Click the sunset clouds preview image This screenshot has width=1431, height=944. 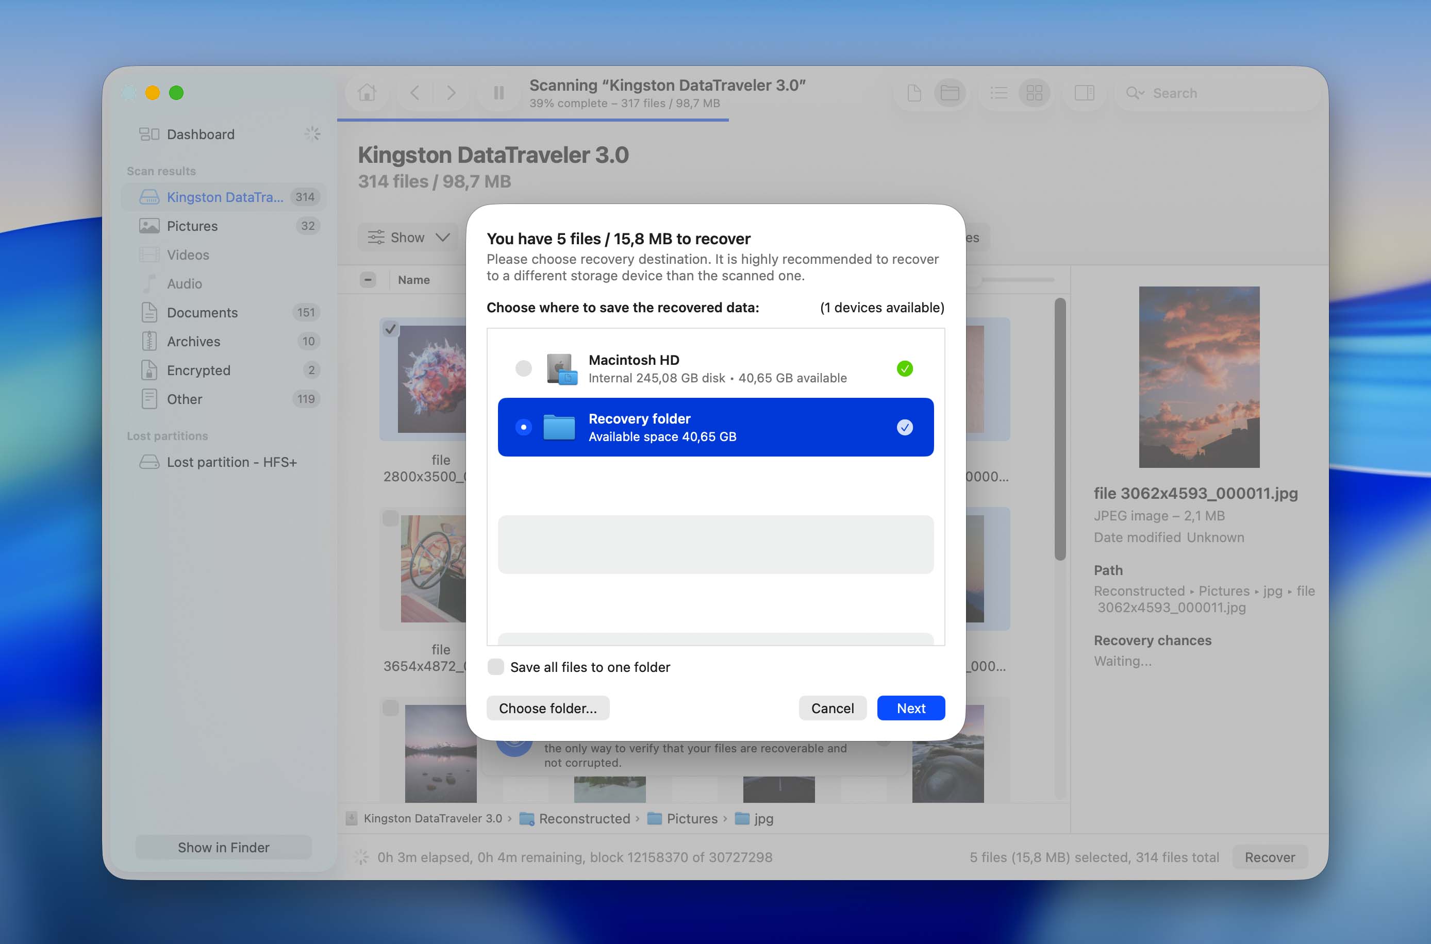(1199, 377)
